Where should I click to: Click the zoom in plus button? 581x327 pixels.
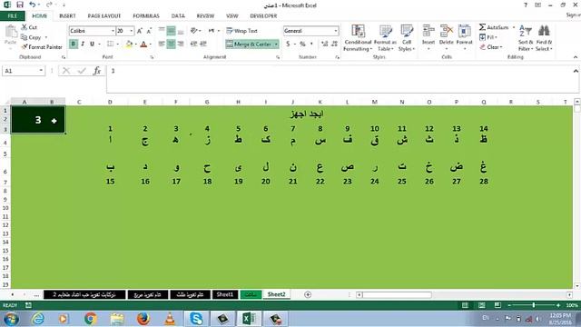pyautogui.click(x=558, y=305)
